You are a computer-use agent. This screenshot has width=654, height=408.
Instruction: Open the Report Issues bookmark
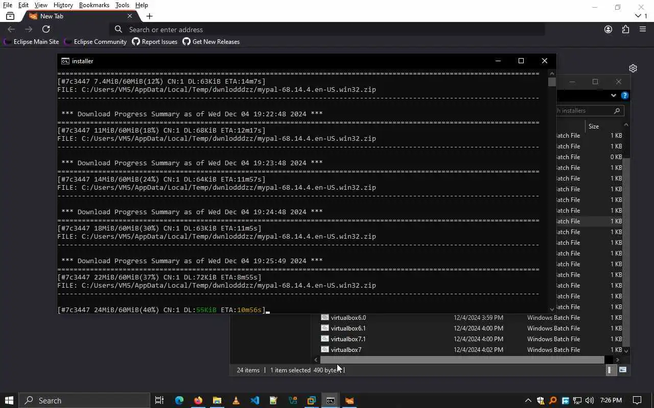pos(155,42)
